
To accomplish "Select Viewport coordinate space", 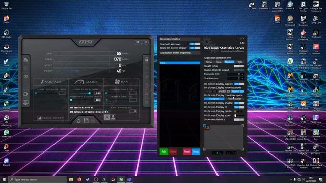I will click(214, 99).
